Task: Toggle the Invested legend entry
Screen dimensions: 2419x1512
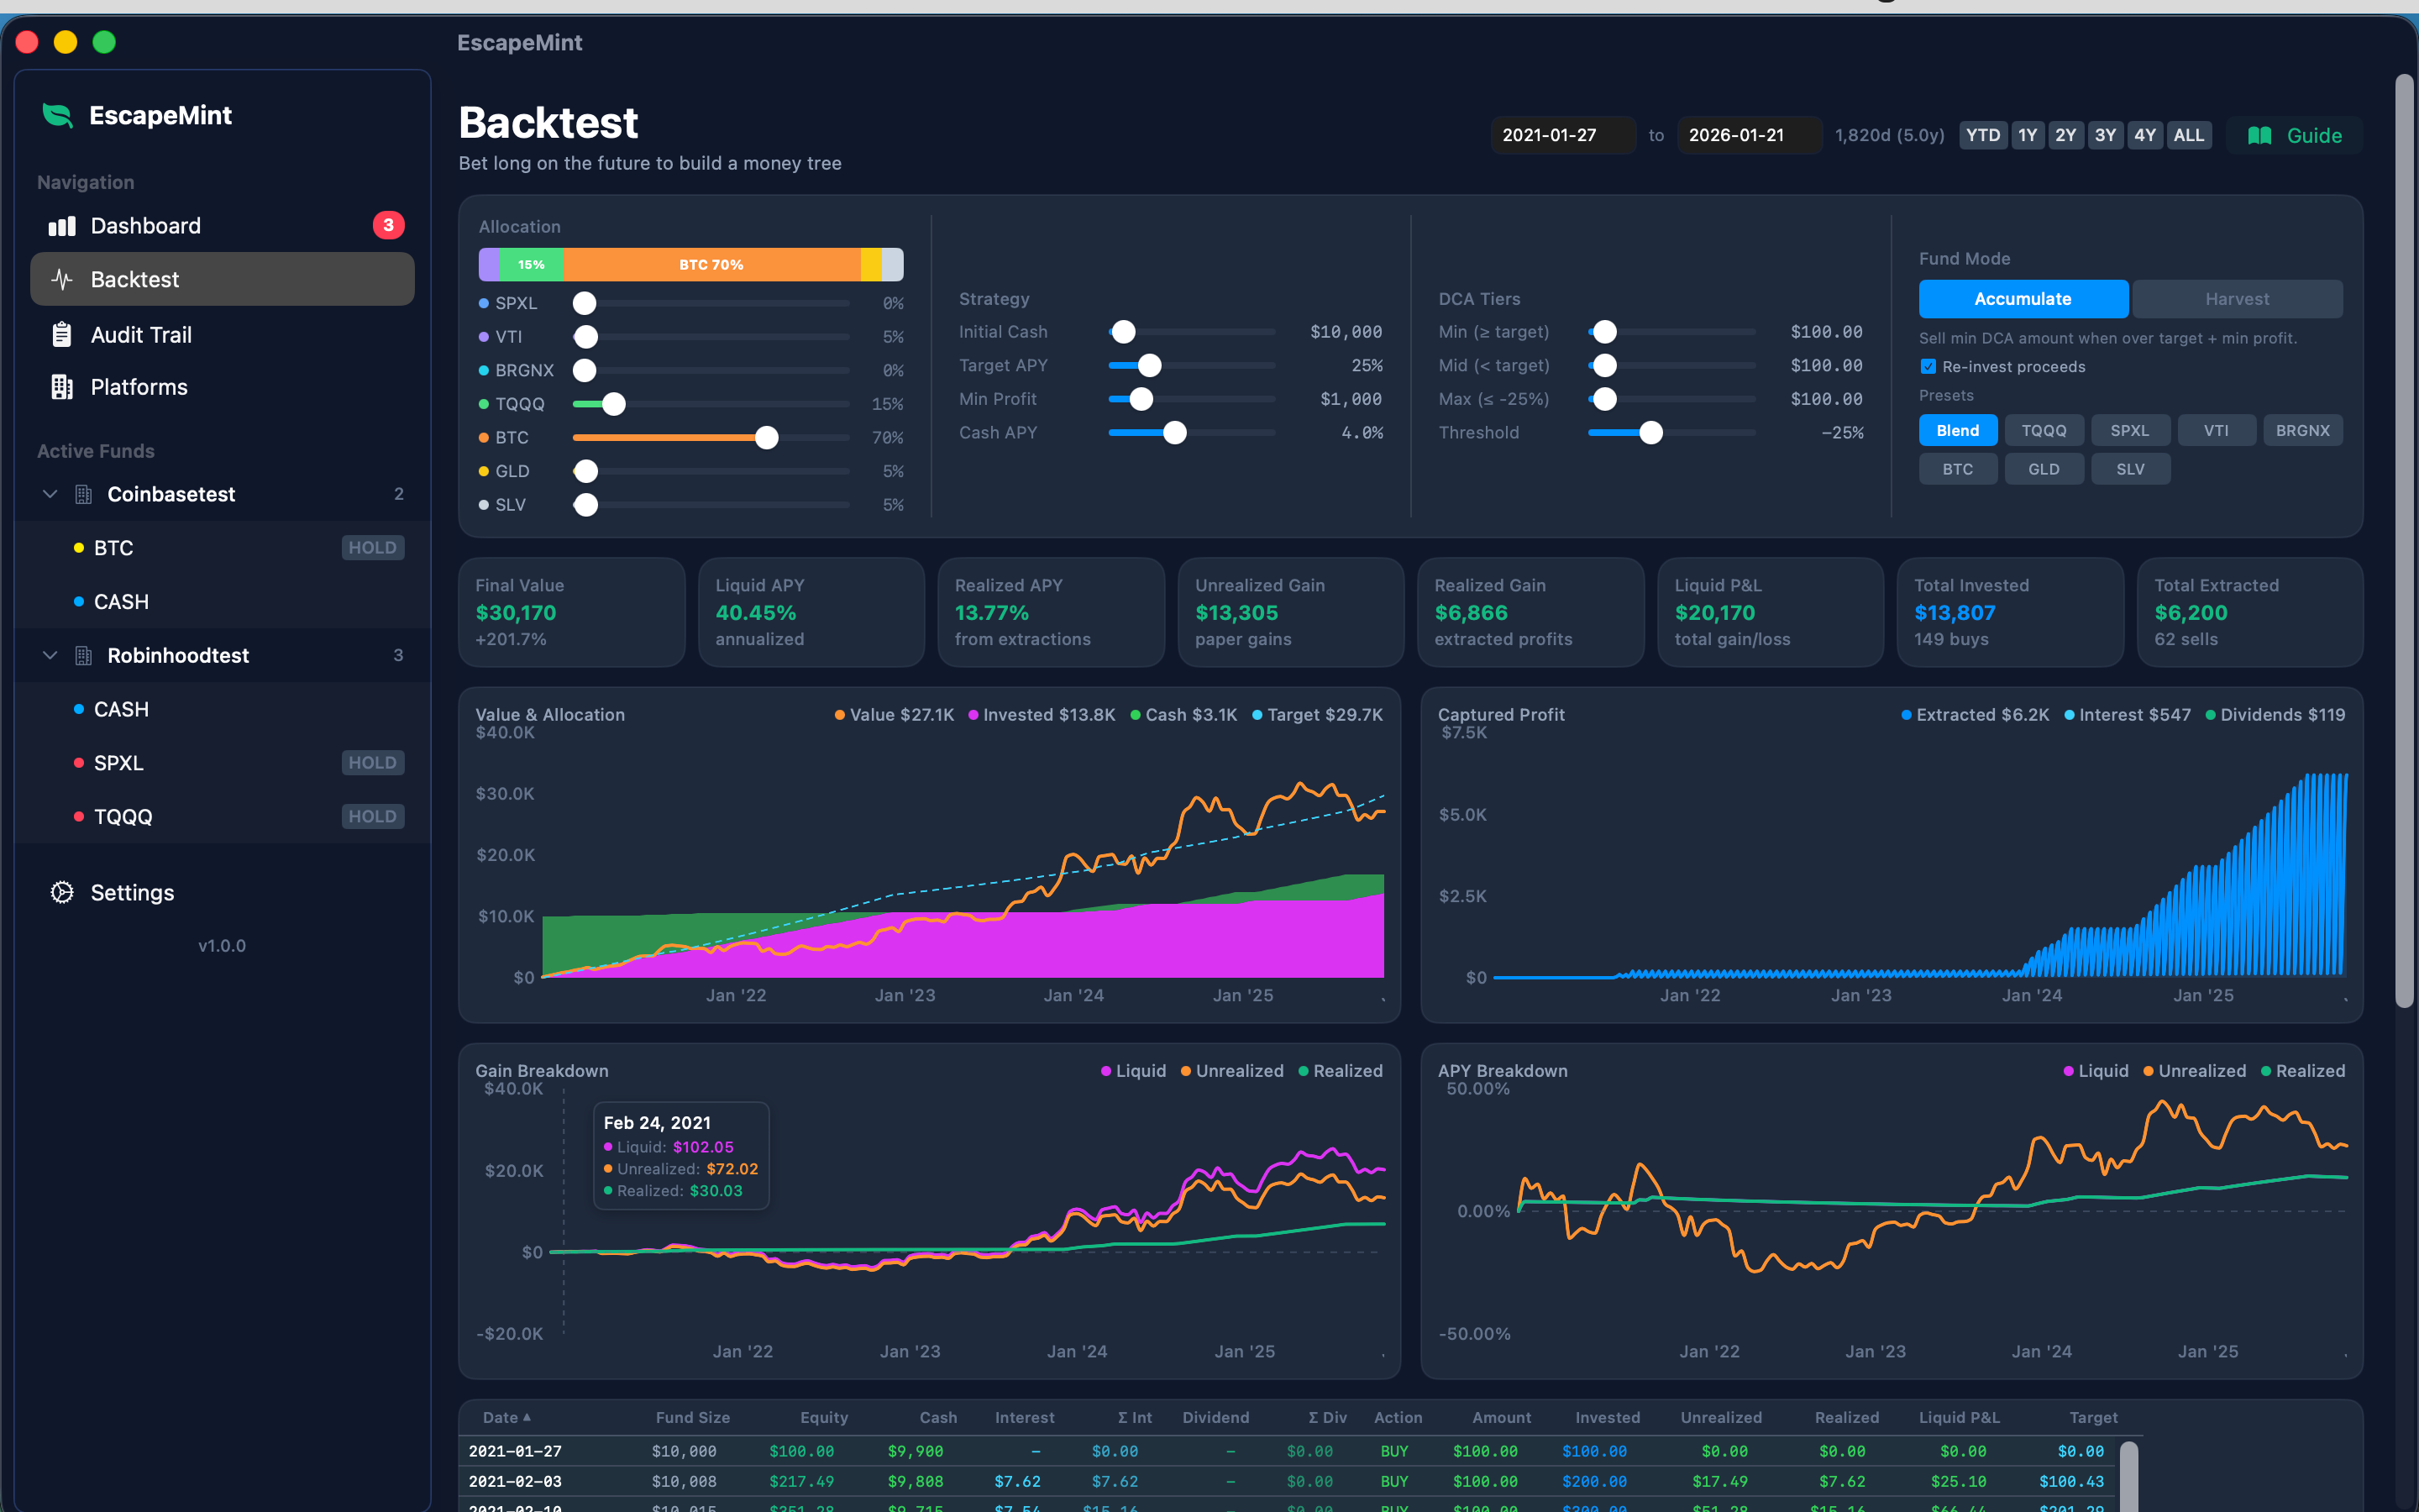Action: click(1042, 715)
